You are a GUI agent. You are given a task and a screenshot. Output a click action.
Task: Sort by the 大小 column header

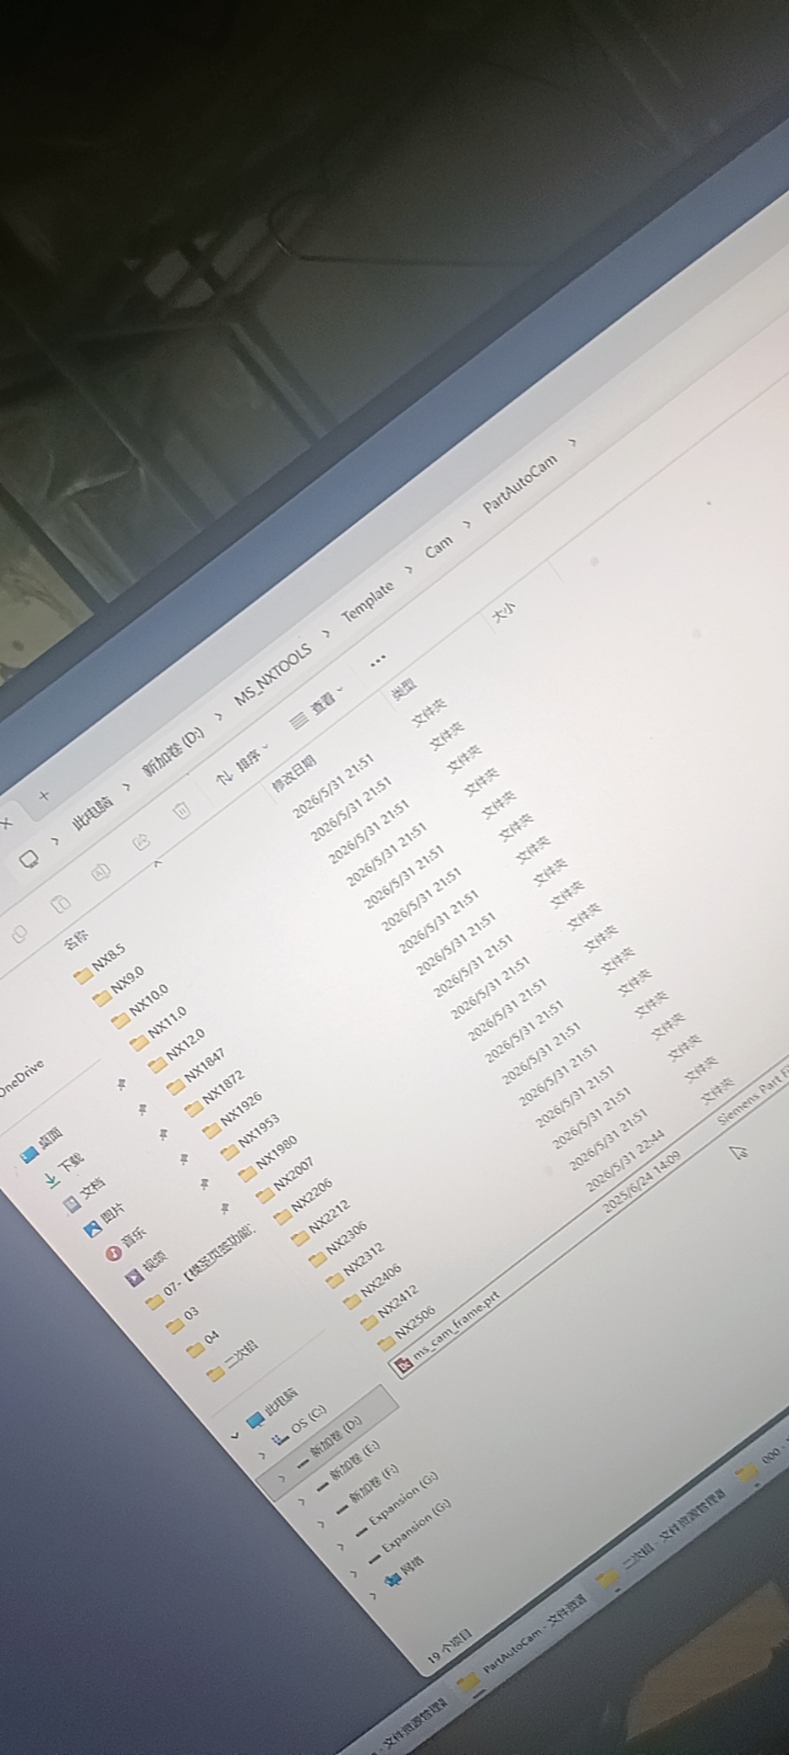[504, 611]
